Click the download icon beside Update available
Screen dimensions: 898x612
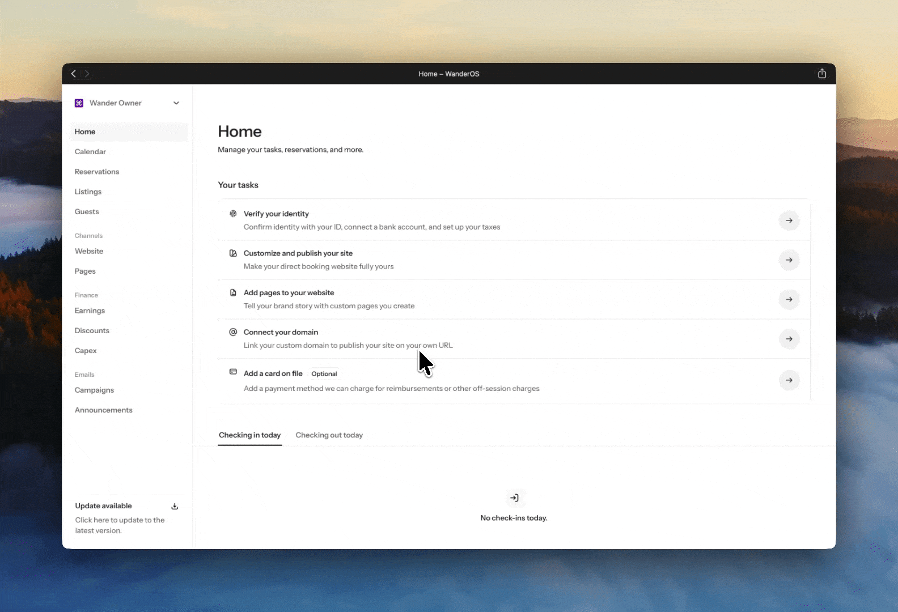pyautogui.click(x=175, y=506)
